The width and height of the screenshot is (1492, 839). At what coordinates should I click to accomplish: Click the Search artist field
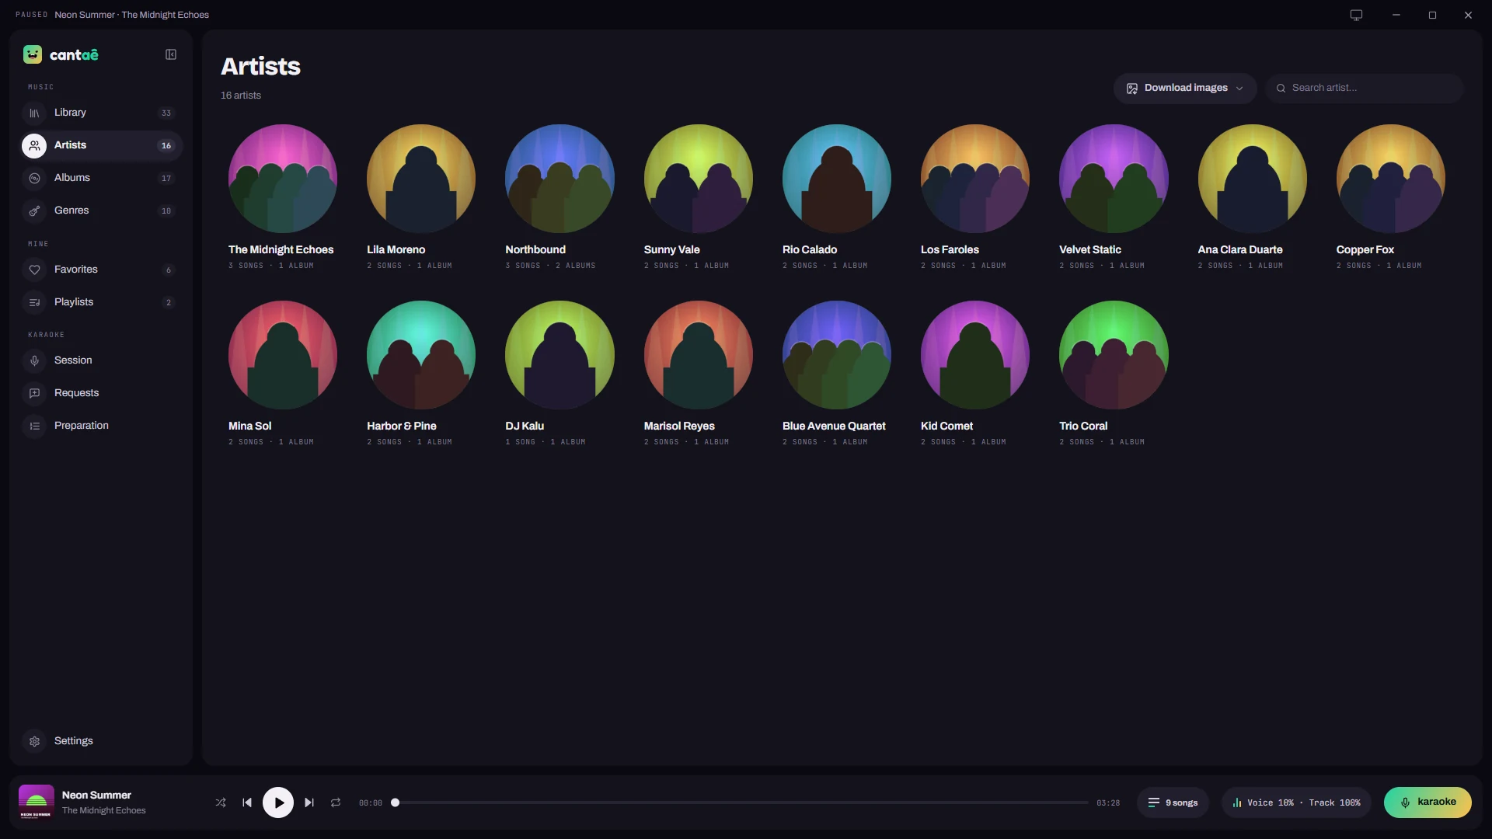(1365, 88)
